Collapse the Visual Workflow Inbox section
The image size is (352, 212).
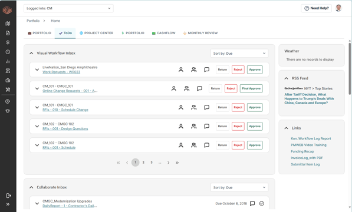pos(31,54)
